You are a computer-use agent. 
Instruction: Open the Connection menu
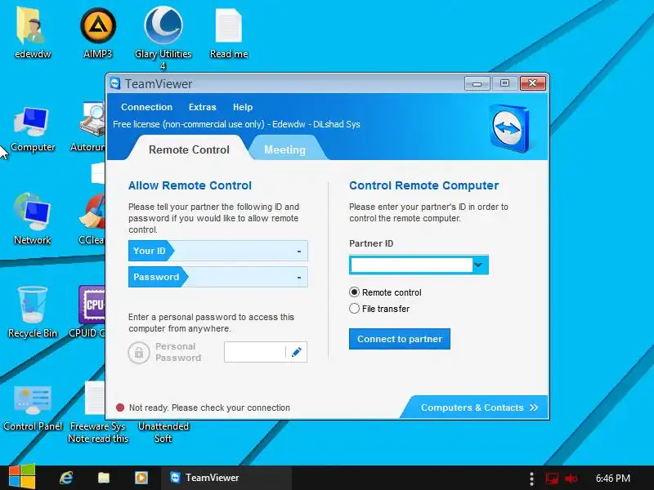(146, 107)
